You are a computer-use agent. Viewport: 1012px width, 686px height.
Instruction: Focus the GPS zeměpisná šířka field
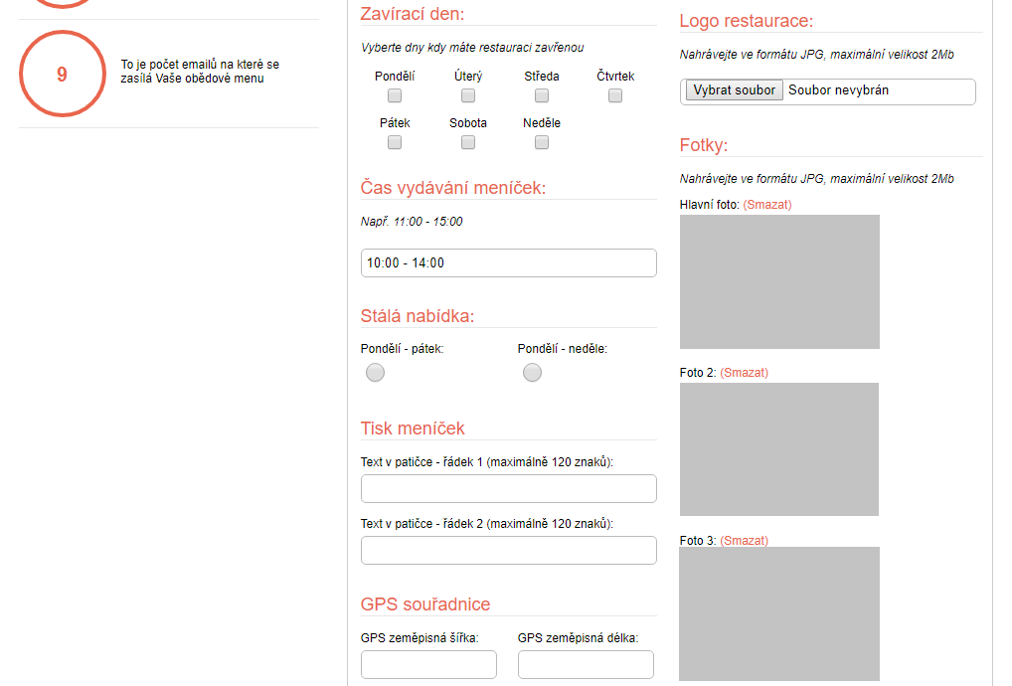[428, 665]
